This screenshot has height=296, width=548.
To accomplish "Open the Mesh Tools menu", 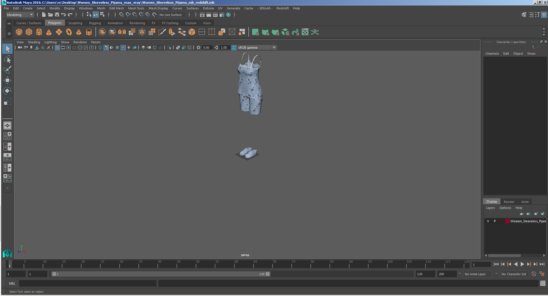I will click(x=136, y=8).
